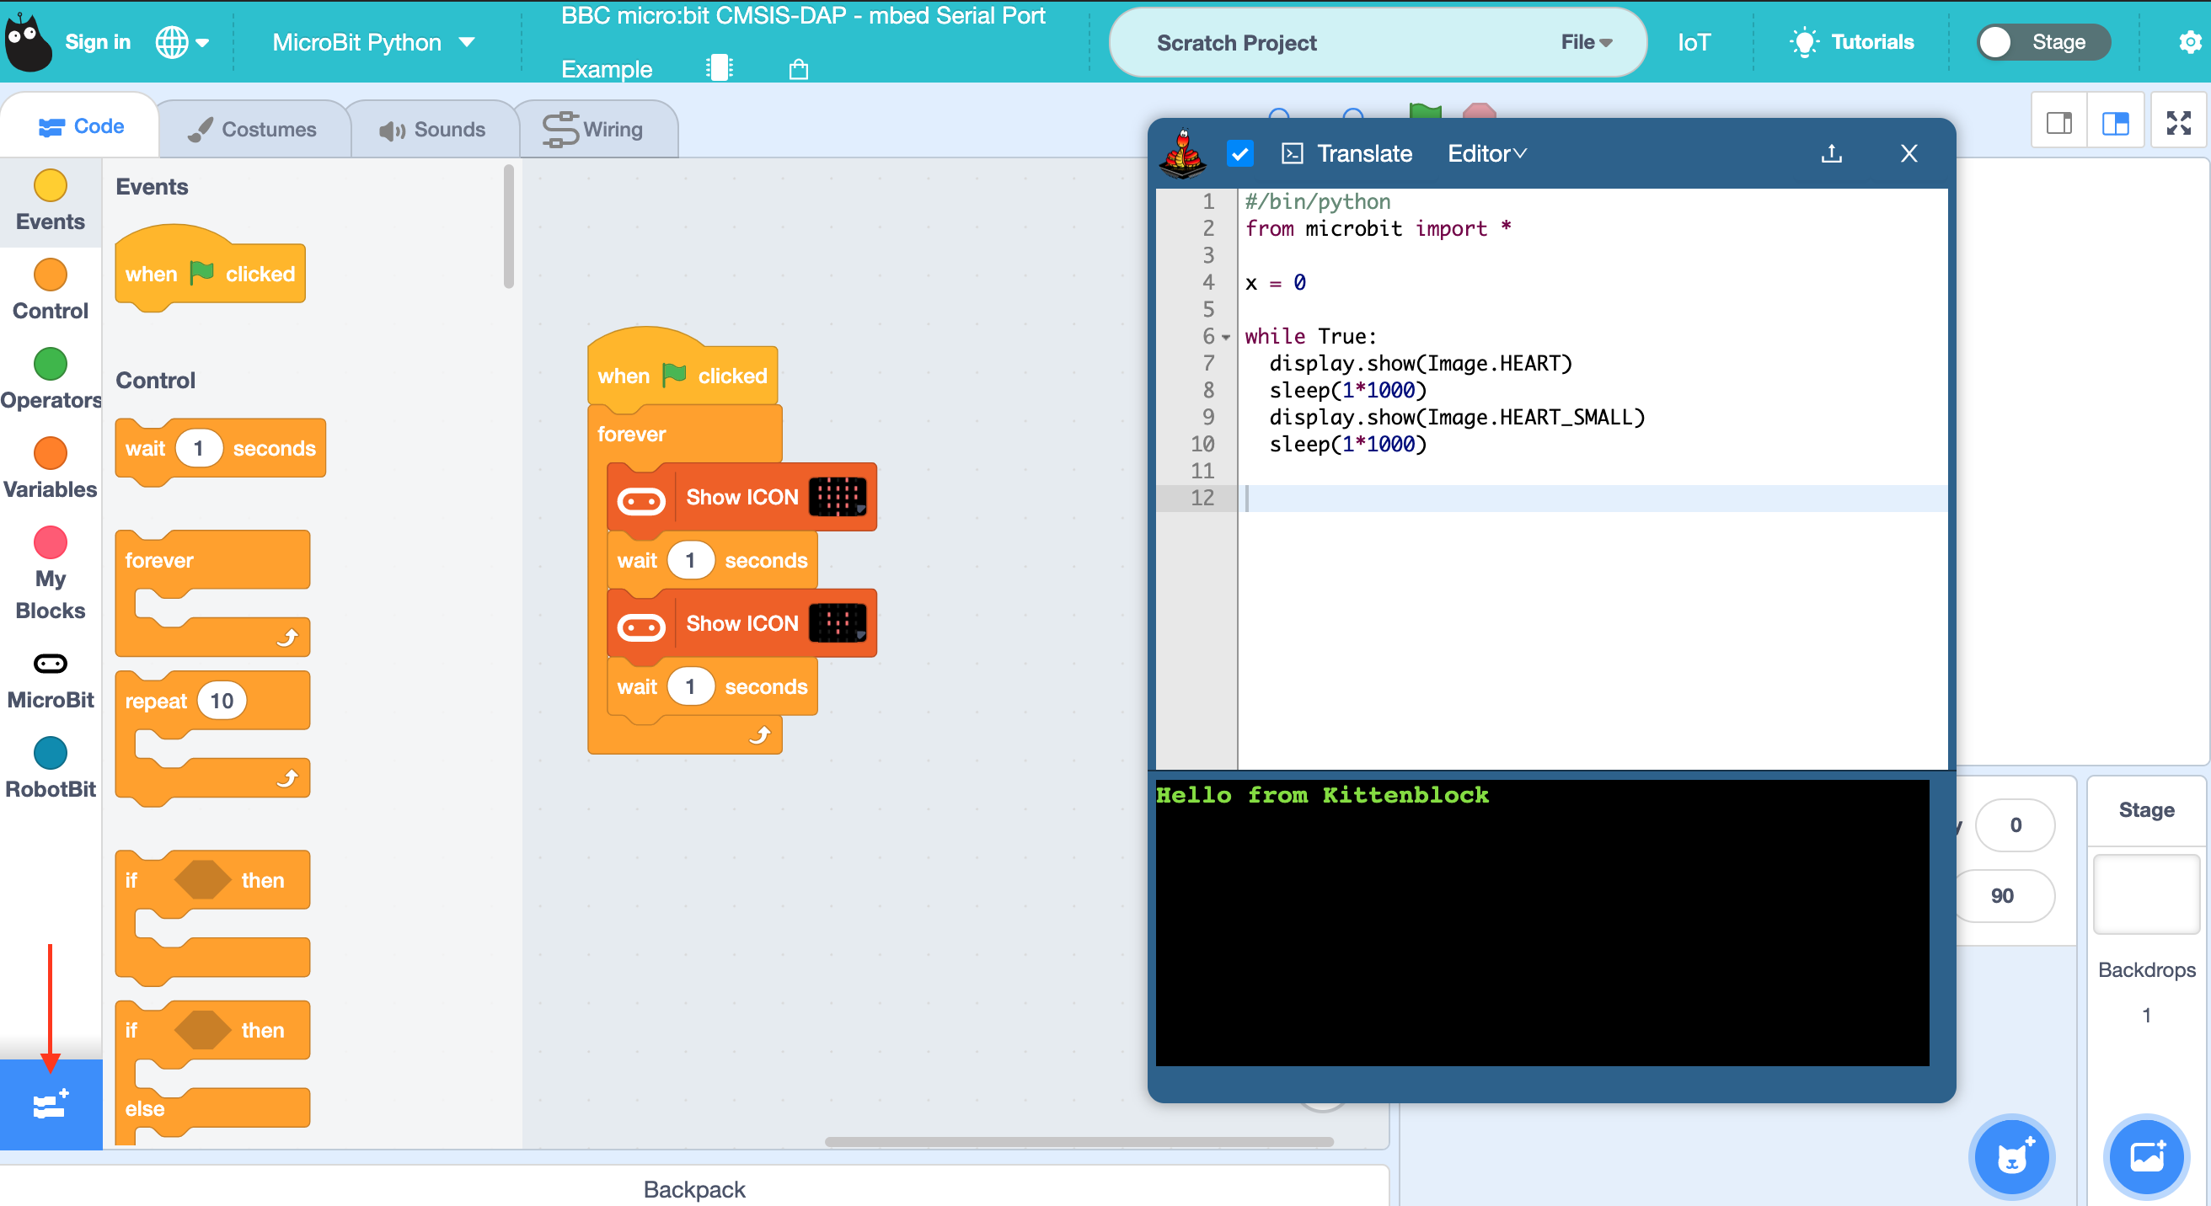Click the block palette vertical scrollbar
This screenshot has height=1206, width=2211.
(x=508, y=227)
